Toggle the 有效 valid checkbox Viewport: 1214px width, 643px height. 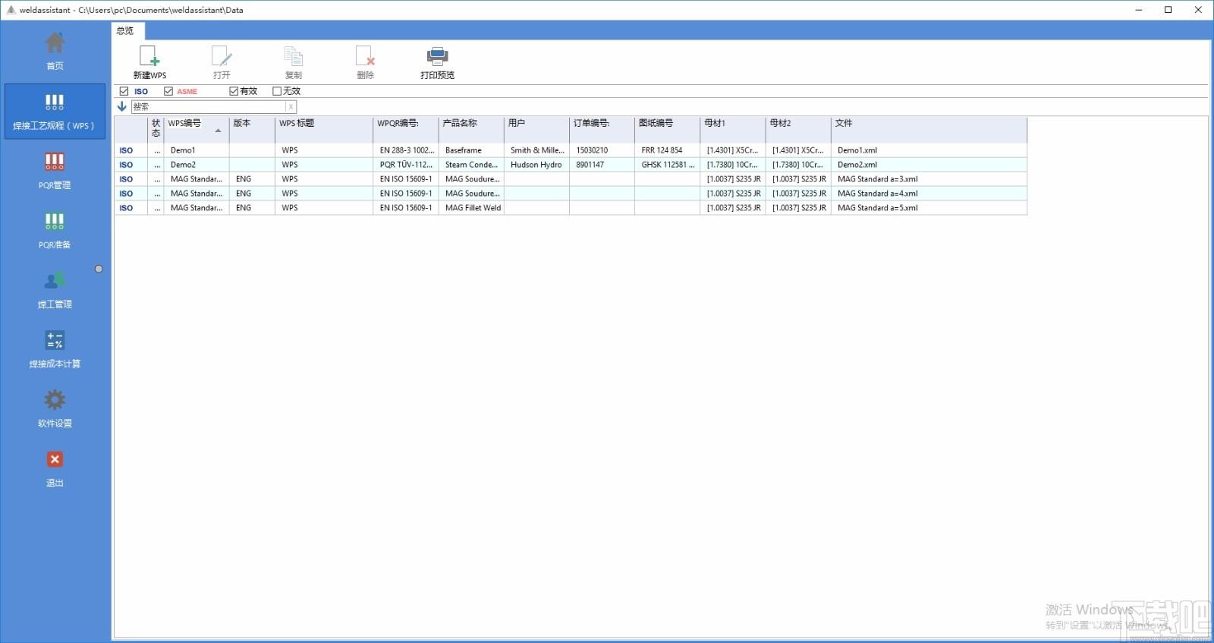tap(234, 91)
